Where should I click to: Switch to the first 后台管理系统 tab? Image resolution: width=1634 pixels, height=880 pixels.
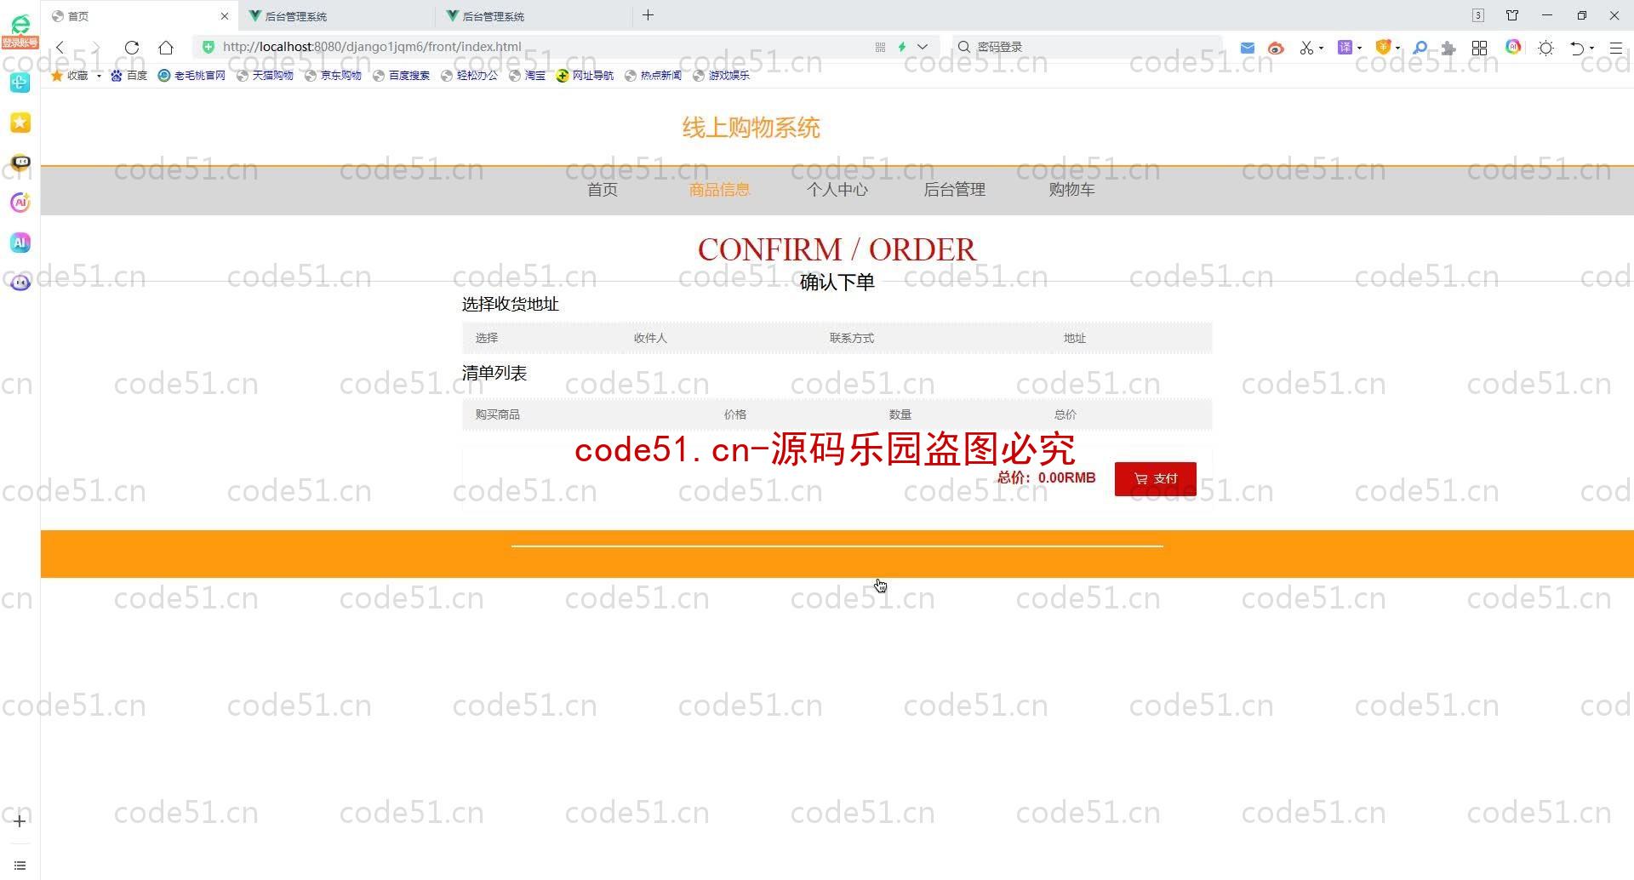coord(336,15)
